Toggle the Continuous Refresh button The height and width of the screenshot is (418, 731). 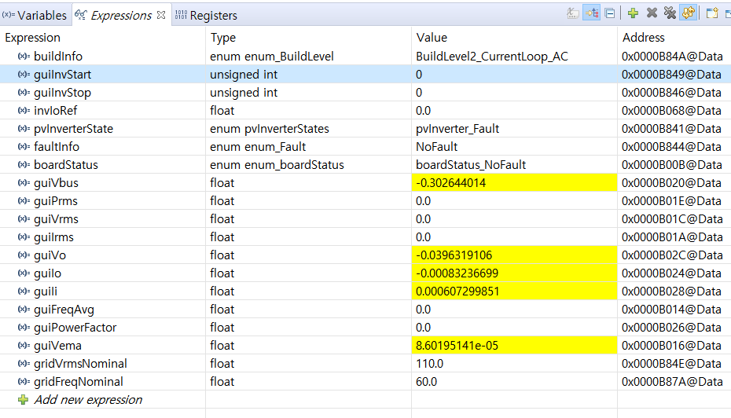[x=687, y=13]
